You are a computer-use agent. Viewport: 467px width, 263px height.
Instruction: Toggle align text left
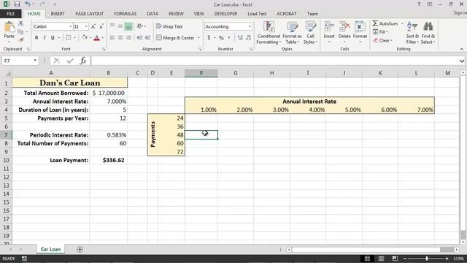click(112, 37)
